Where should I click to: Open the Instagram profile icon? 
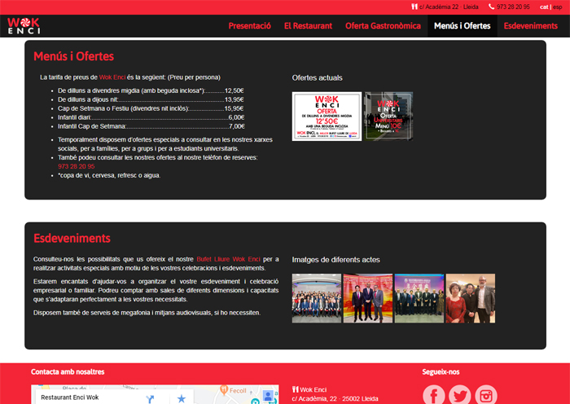click(x=486, y=395)
